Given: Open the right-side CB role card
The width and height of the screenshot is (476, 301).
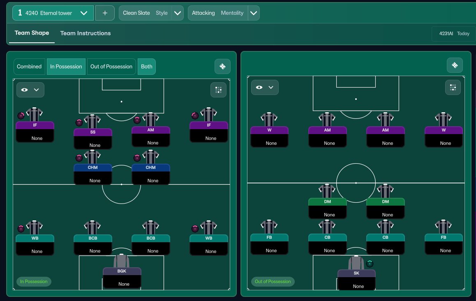Looking at the screenshot, I should pyautogui.click(x=386, y=244).
